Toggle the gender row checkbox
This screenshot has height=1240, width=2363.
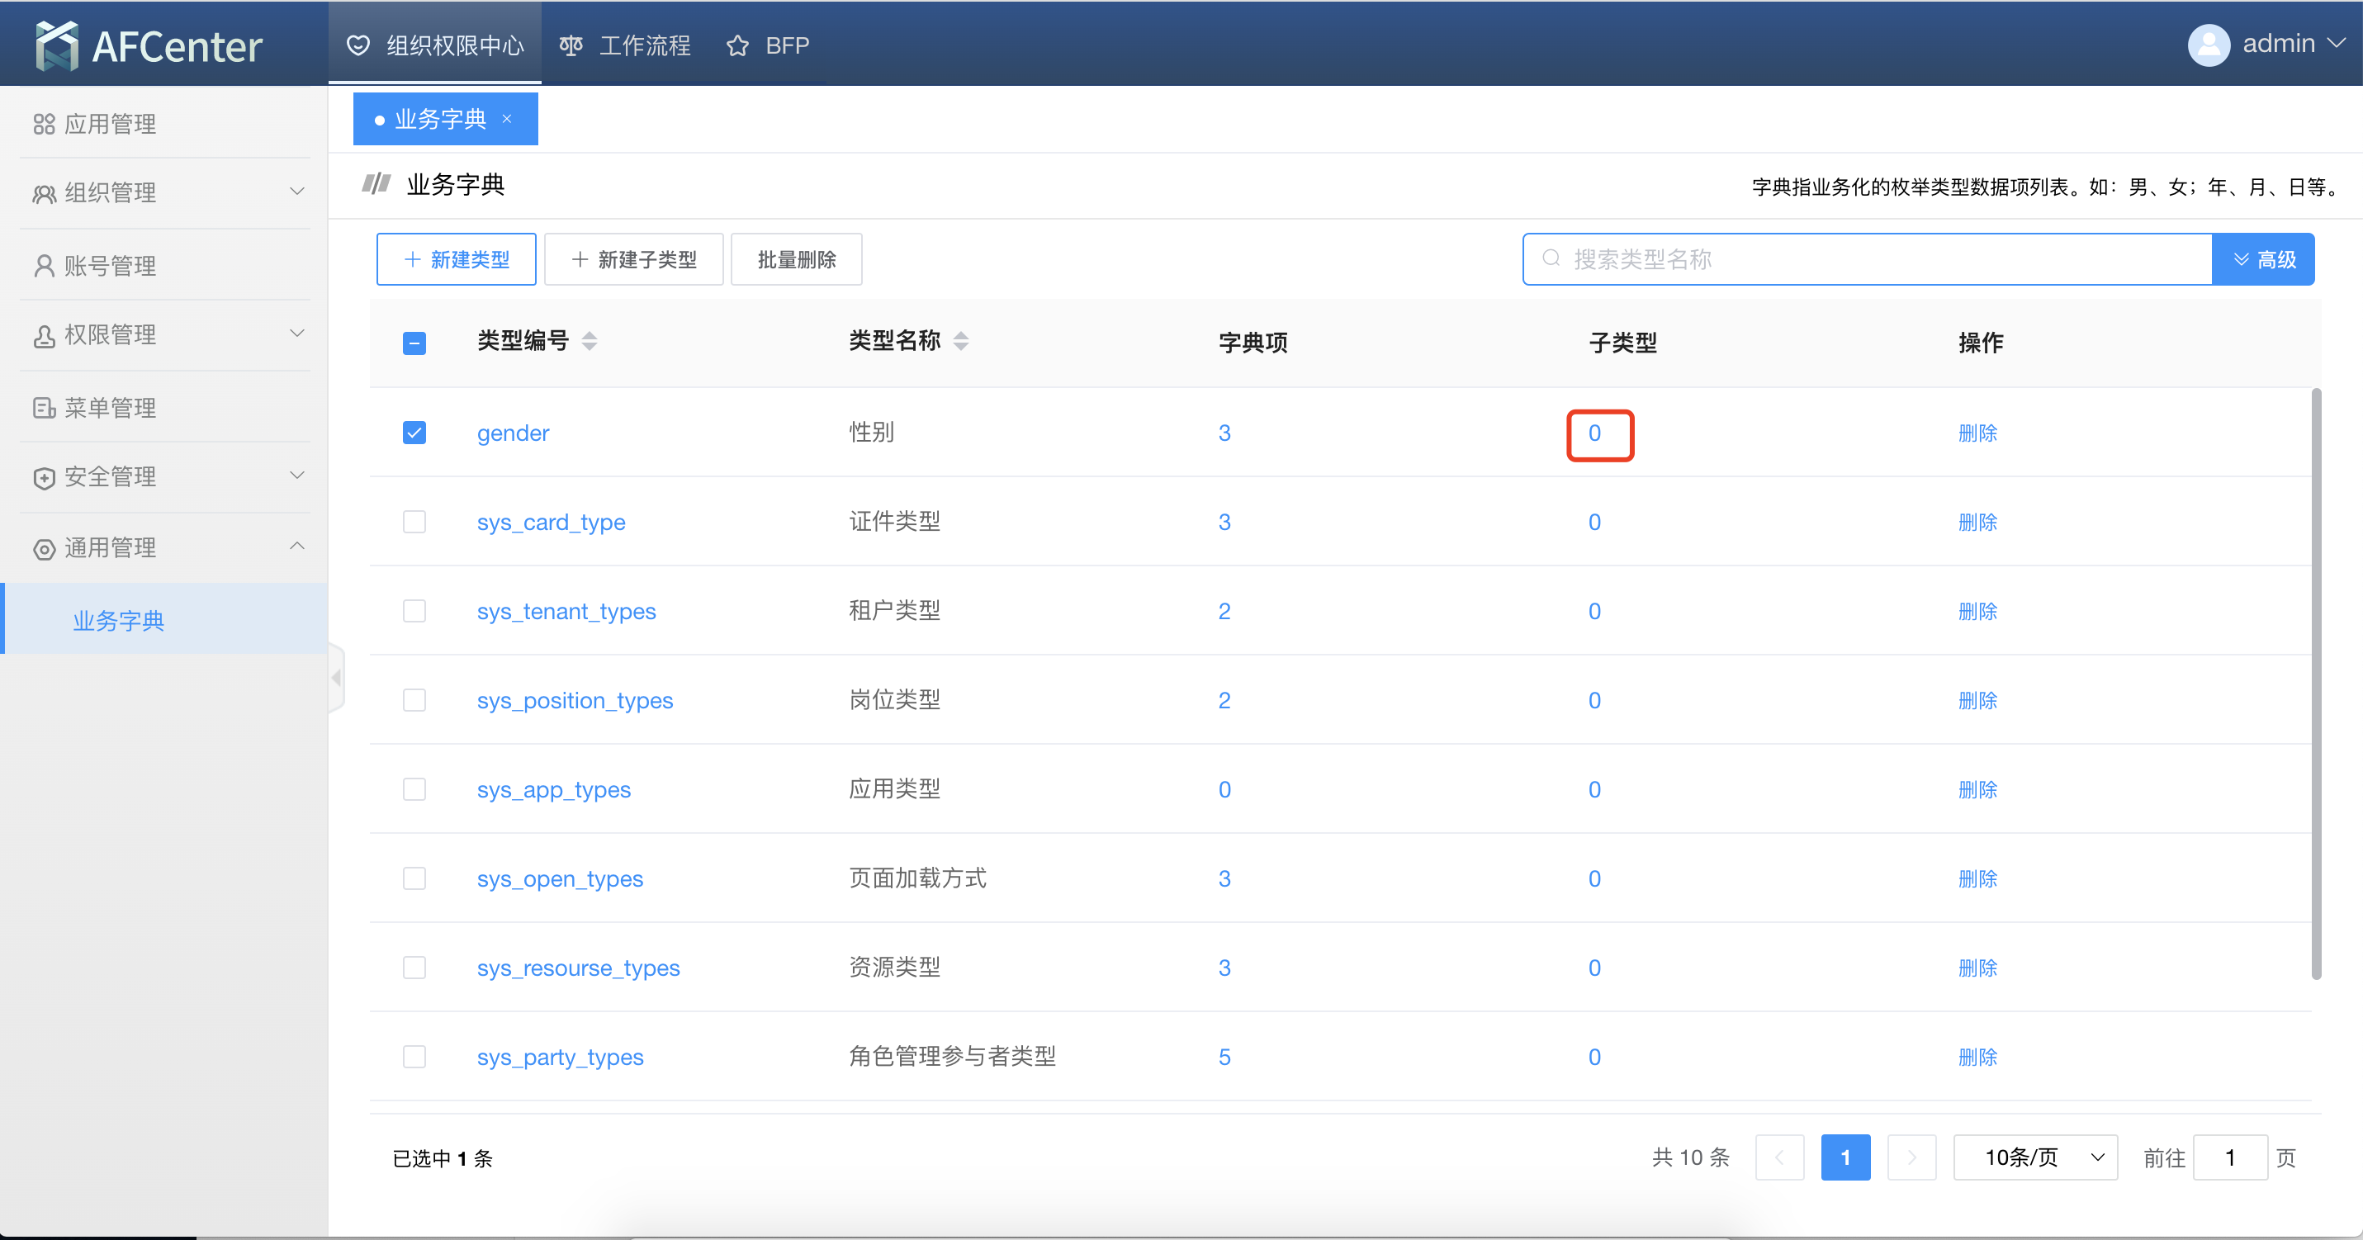click(x=414, y=433)
